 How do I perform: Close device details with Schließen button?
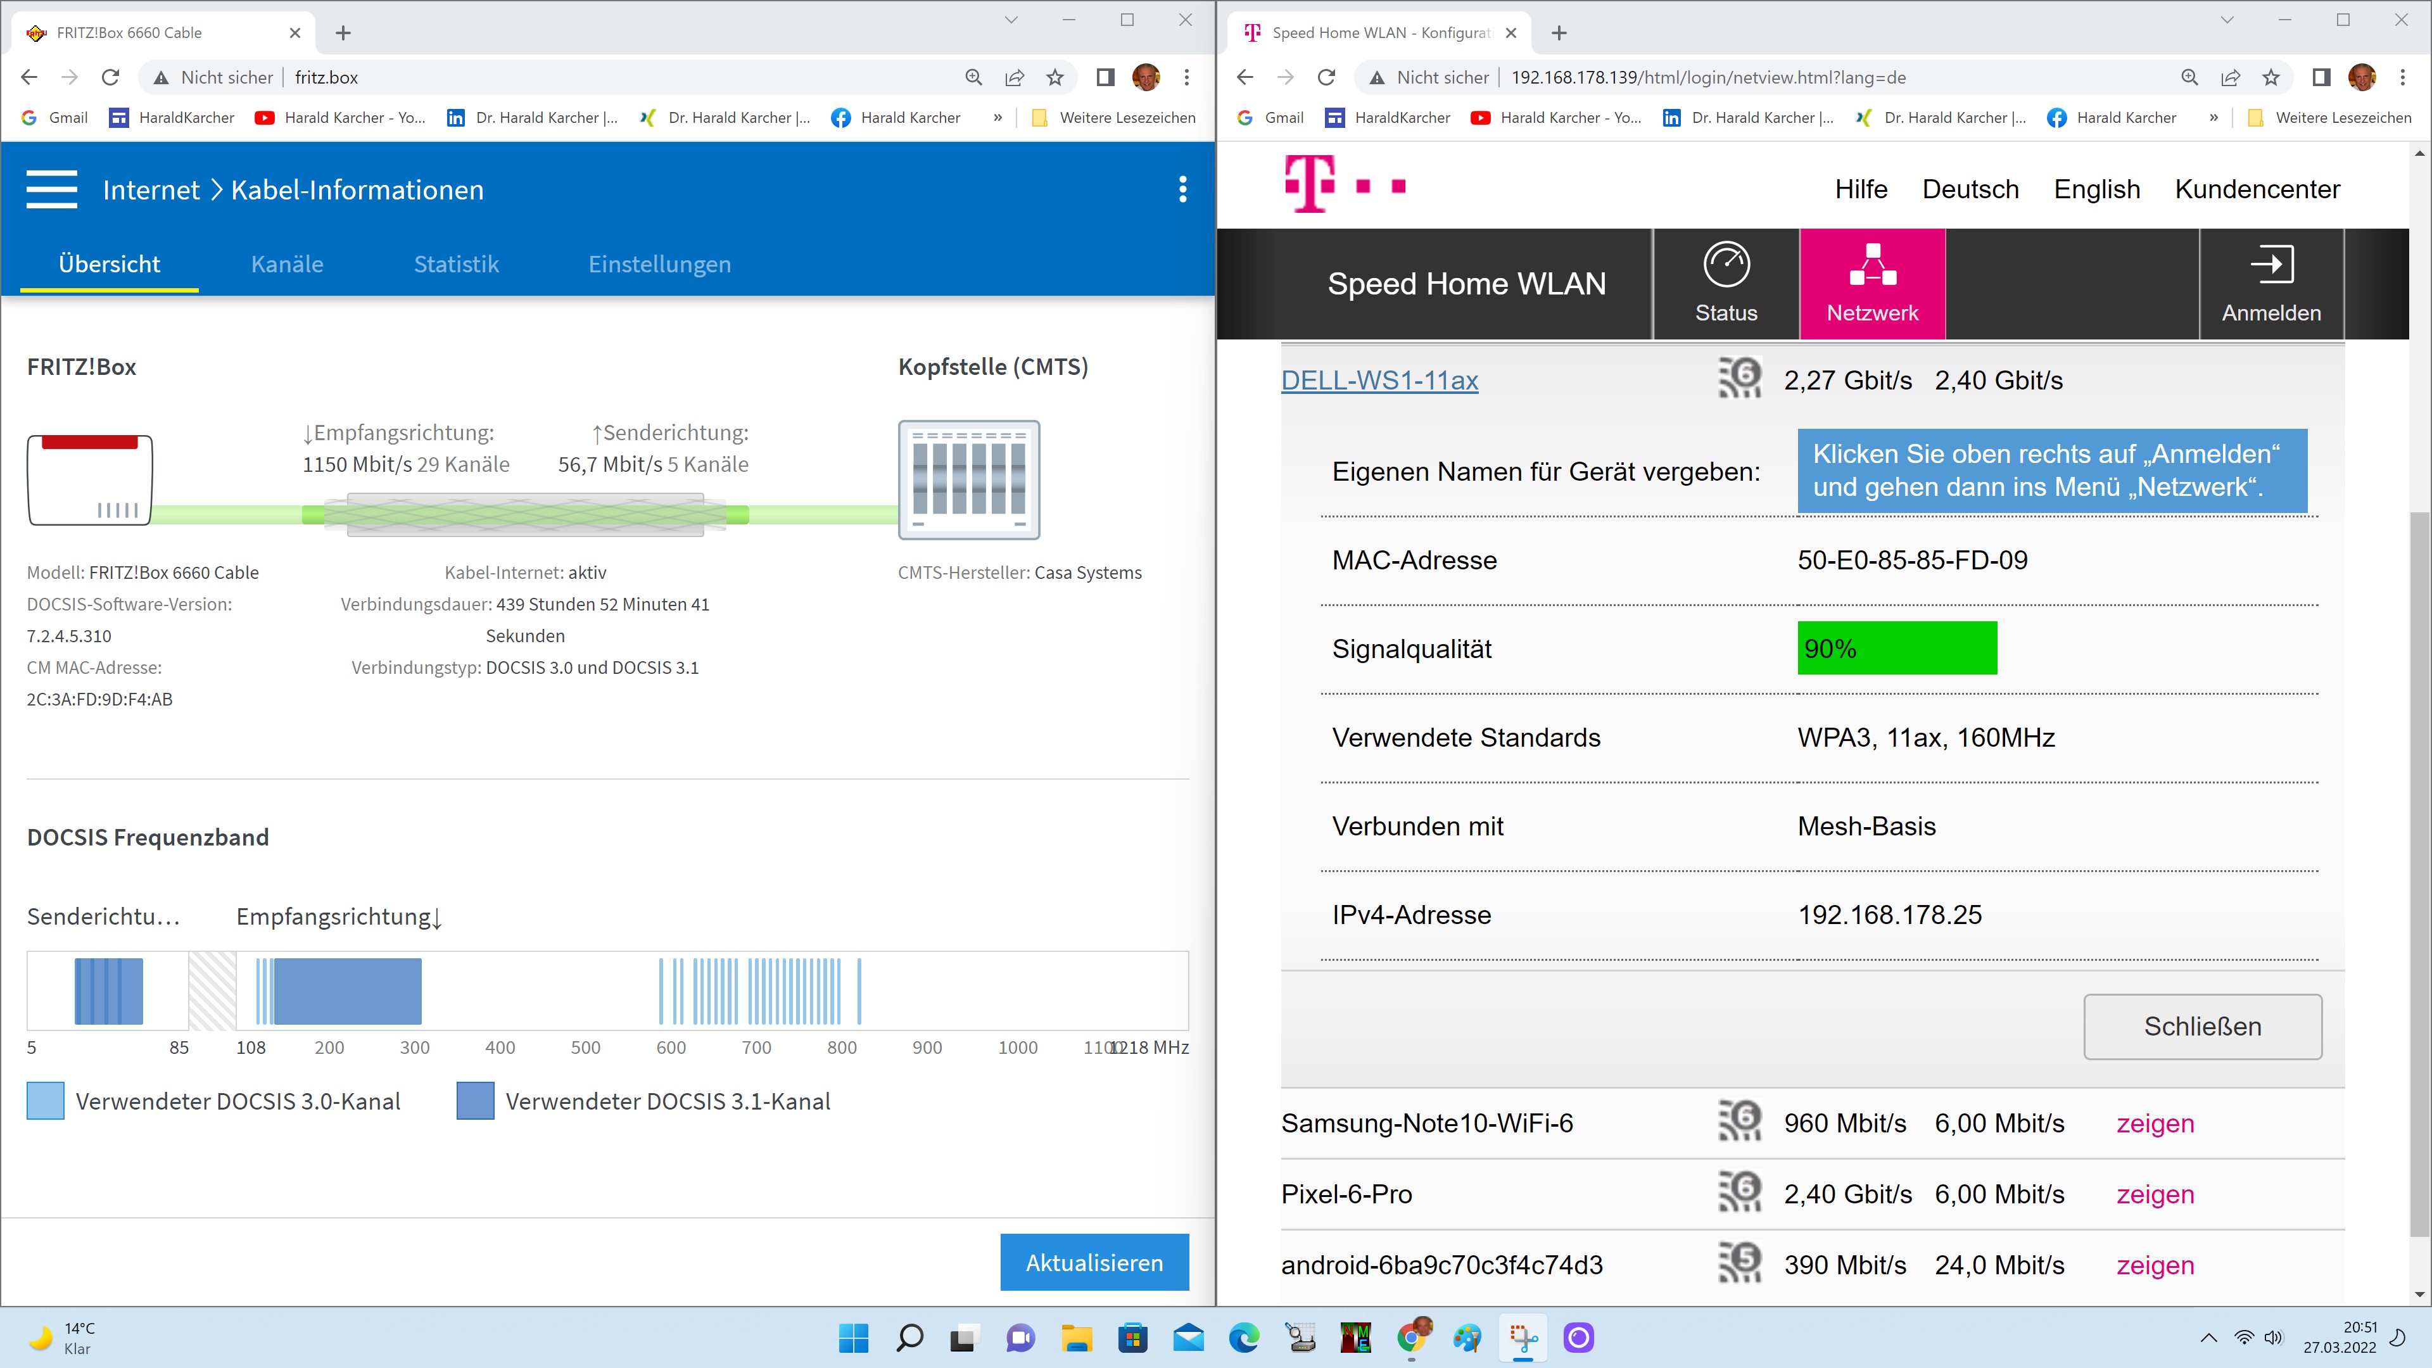(2201, 1026)
